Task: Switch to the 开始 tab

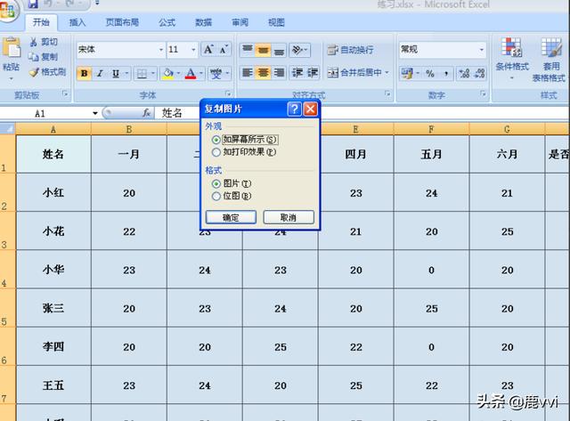Action: point(41,22)
